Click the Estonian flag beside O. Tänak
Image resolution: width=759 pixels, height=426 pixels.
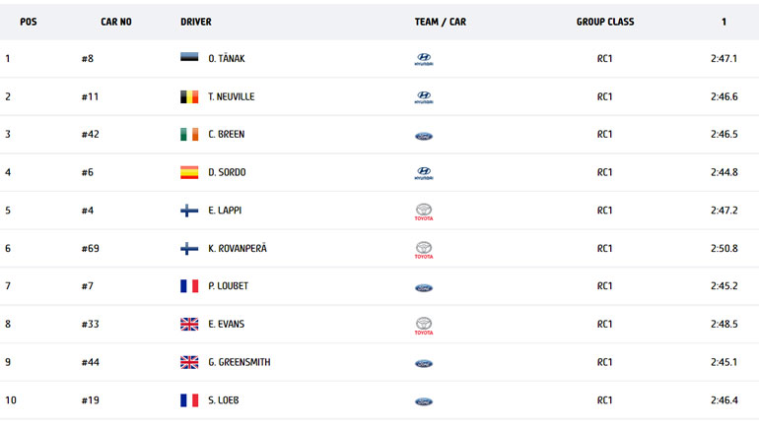click(189, 58)
